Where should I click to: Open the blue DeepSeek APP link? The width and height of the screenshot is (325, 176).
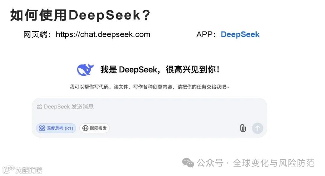(240, 34)
